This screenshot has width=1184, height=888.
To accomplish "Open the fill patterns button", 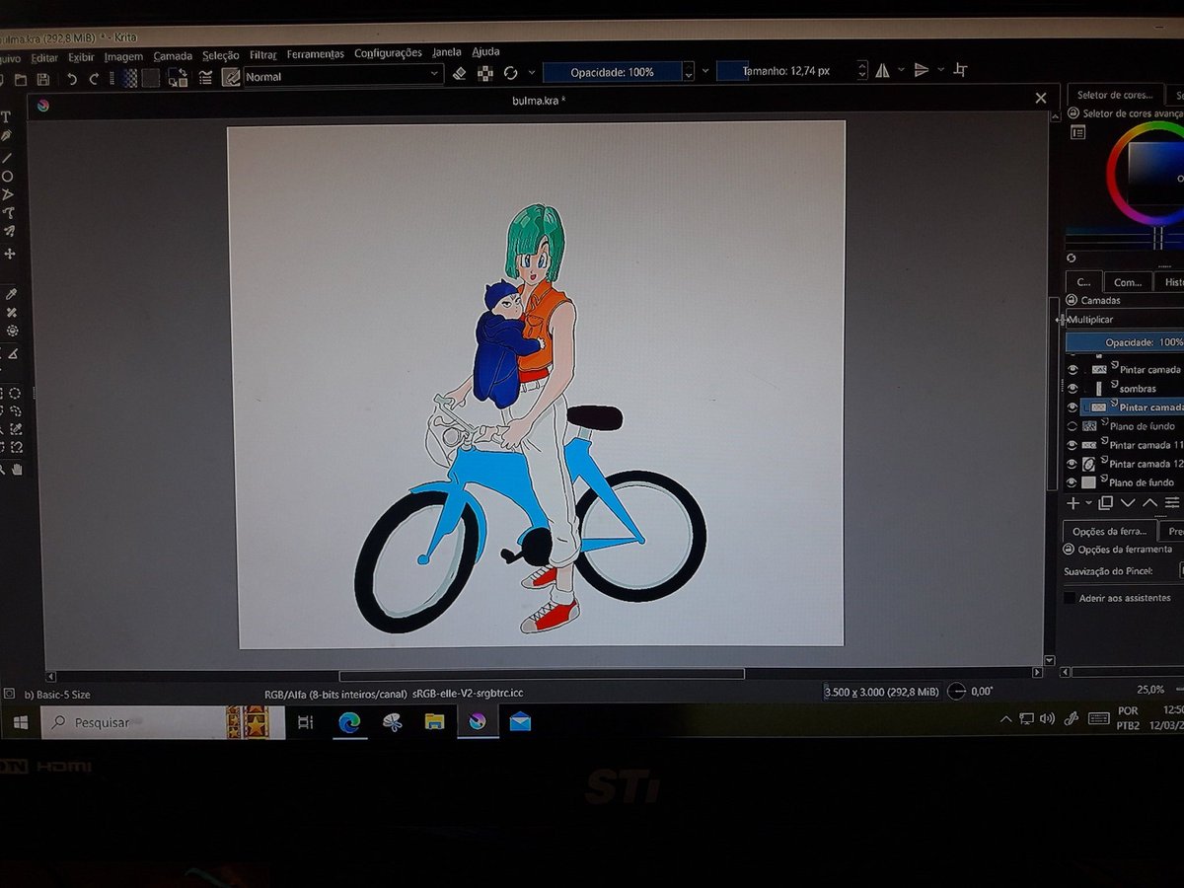I will [150, 78].
